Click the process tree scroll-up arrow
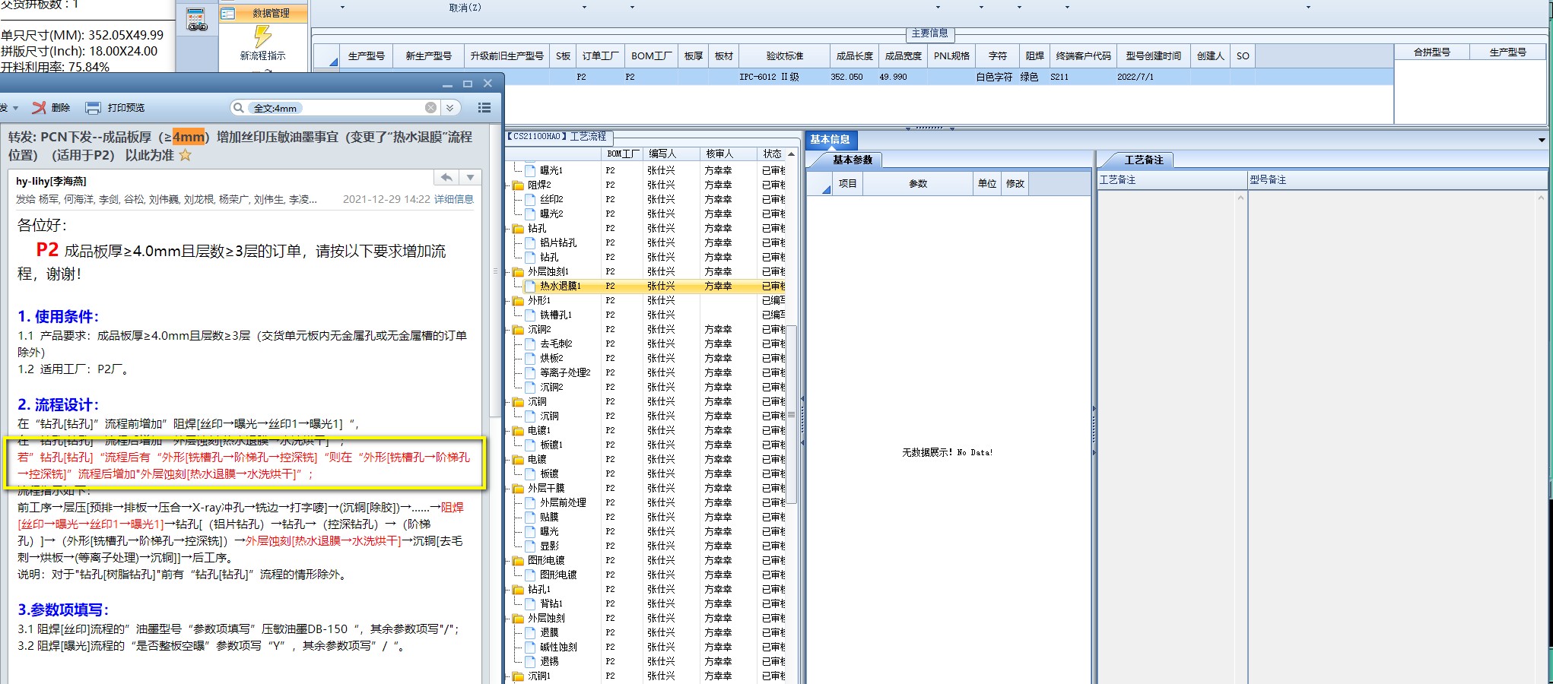This screenshot has width=1553, height=684. (792, 154)
